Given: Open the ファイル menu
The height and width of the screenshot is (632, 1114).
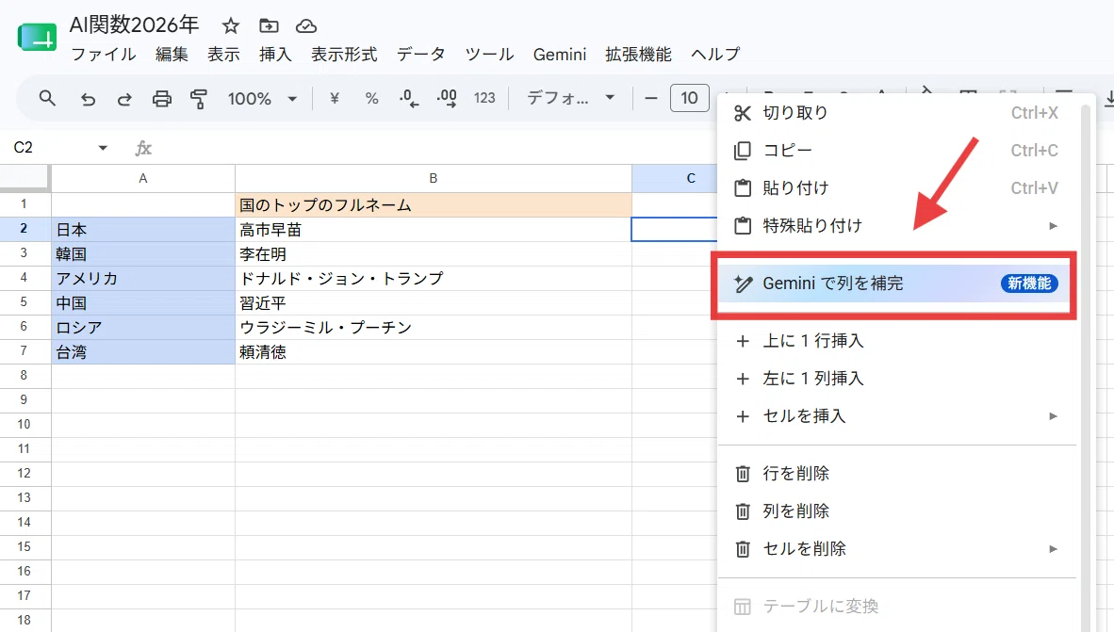Looking at the screenshot, I should [104, 55].
